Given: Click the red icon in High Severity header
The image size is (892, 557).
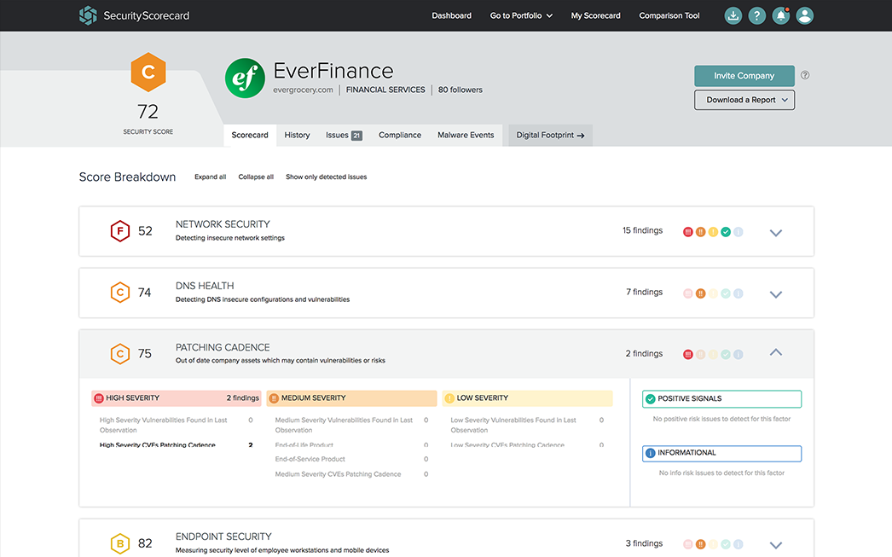Looking at the screenshot, I should (x=98, y=398).
